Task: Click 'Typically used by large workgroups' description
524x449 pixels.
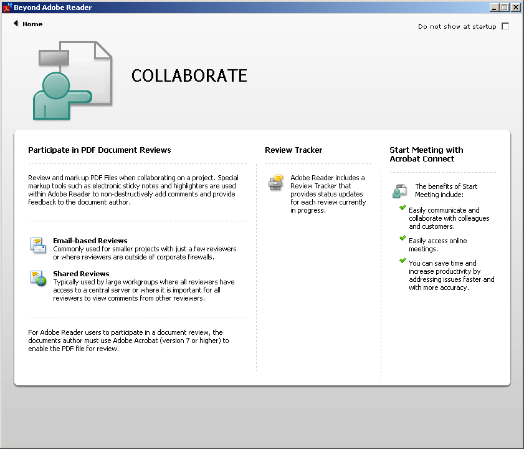Action: coord(144,290)
